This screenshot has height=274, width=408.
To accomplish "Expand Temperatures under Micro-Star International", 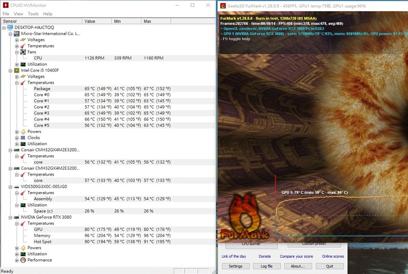I will point(17,46).
